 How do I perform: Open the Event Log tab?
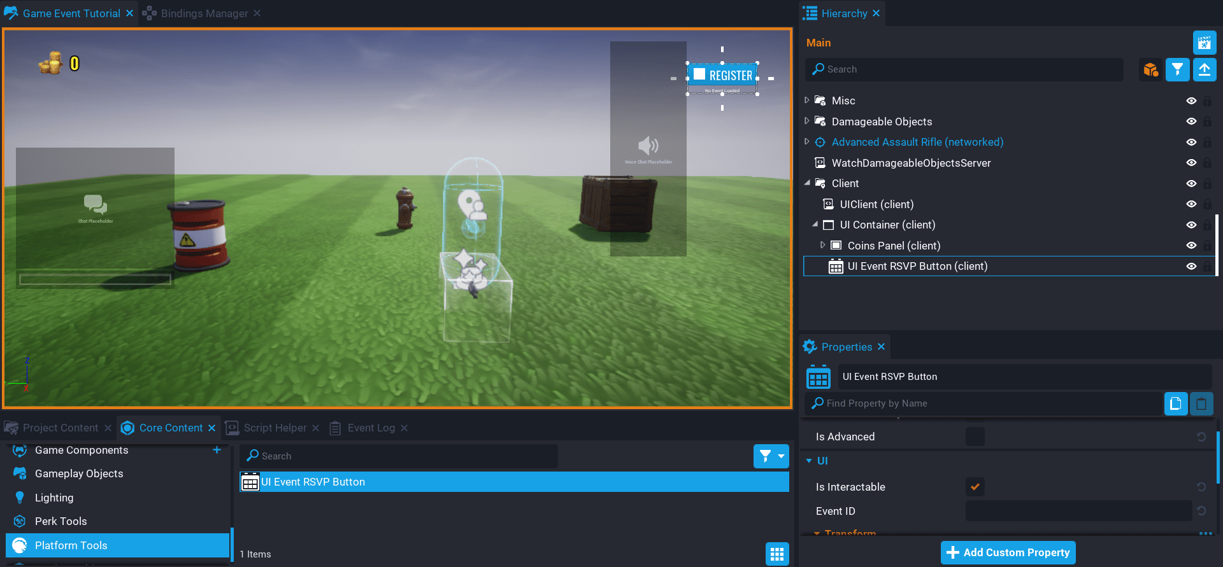371,428
